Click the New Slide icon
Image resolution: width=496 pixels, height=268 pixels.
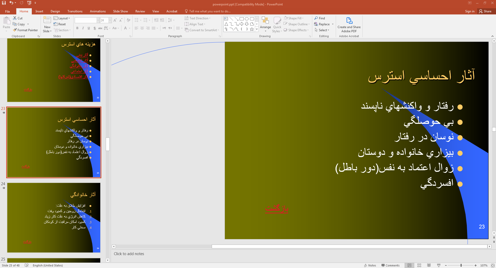[47, 20]
